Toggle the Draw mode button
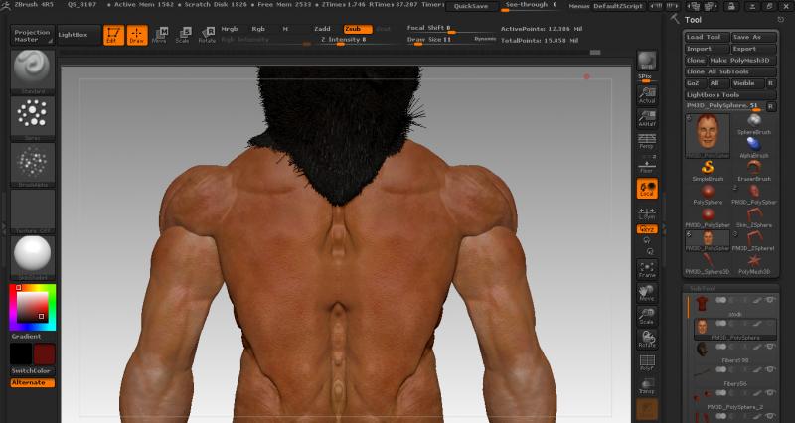Screen dimensions: 795x423 click(x=137, y=35)
